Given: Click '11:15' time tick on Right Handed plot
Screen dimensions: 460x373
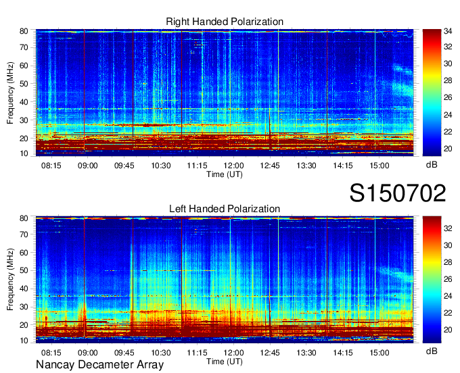Looking at the screenshot, I should (197, 166).
